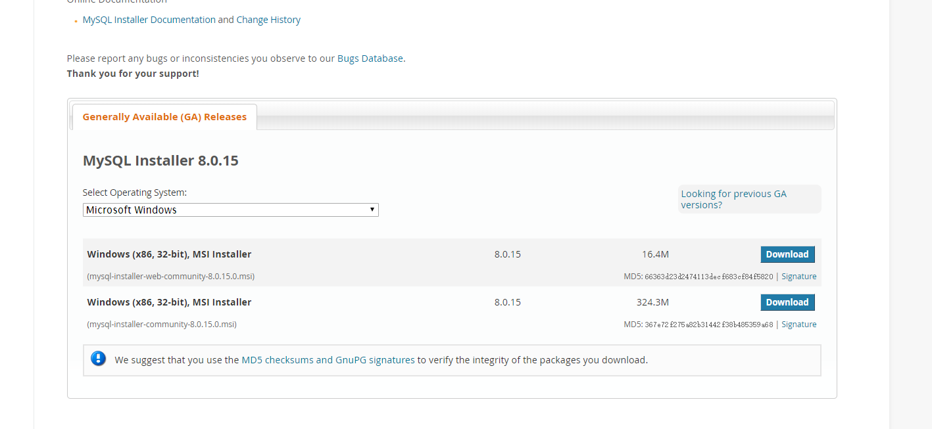The height and width of the screenshot is (429, 932).
Task: Open MD5 checksums and GnuPG signatures link
Action: [328, 360]
